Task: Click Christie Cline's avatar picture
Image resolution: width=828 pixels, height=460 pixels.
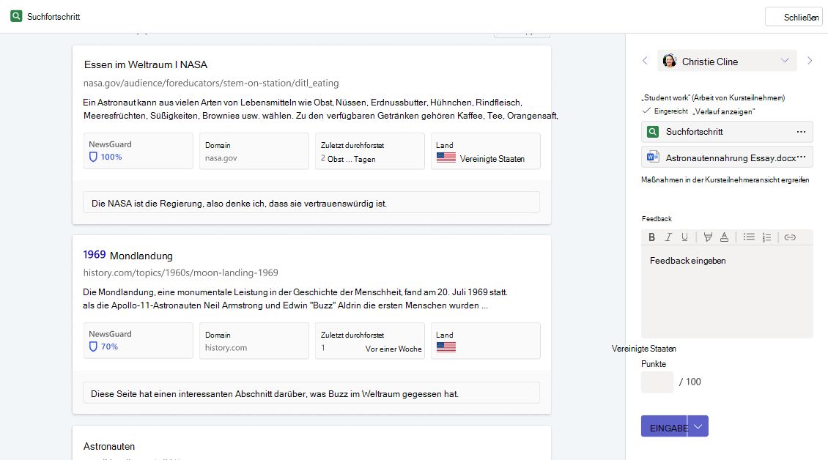Action: (x=670, y=61)
